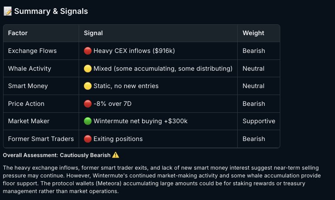The width and height of the screenshot is (335, 200).
Task: Click the yellow circle in Whale Activity row
Action: click(x=88, y=69)
